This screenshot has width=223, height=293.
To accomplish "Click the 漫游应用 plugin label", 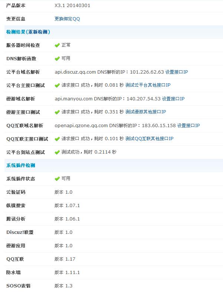I will (x=16, y=245).
